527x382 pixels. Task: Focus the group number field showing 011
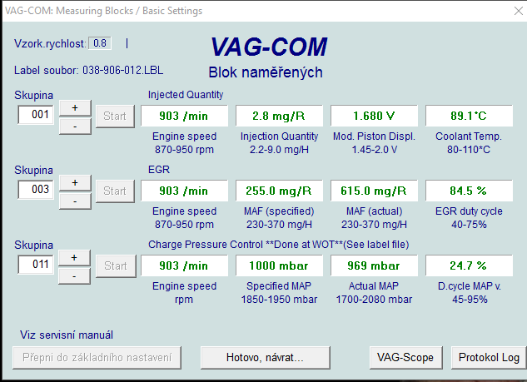[x=36, y=265]
